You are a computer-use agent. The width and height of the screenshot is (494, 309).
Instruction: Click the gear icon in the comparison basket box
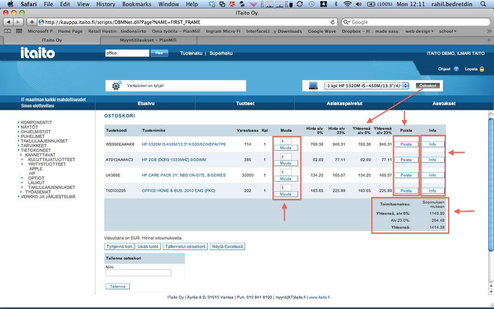pyautogui.click(x=117, y=85)
